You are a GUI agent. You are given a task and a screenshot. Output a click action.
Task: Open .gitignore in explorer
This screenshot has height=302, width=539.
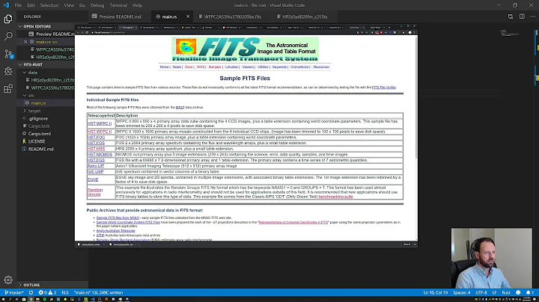(x=38, y=118)
